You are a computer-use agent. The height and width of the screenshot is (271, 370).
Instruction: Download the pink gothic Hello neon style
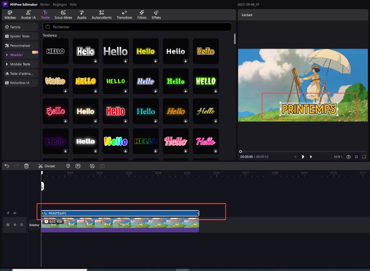[x=65, y=121]
